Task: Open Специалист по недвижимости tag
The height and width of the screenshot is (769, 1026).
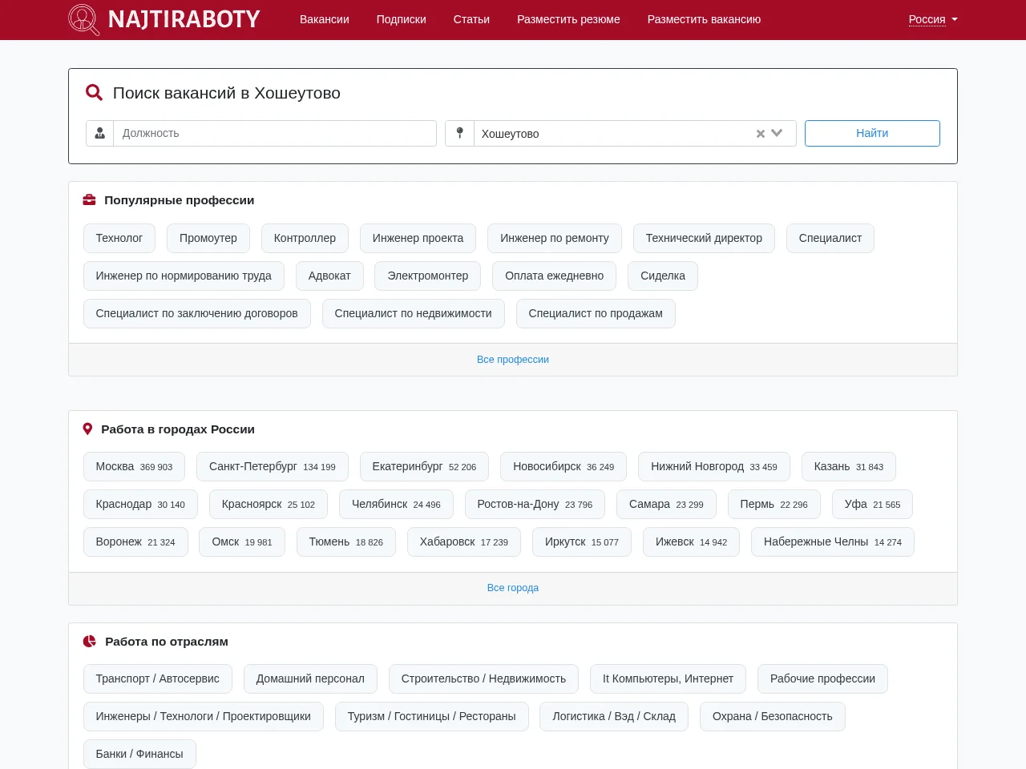Action: pos(414,314)
